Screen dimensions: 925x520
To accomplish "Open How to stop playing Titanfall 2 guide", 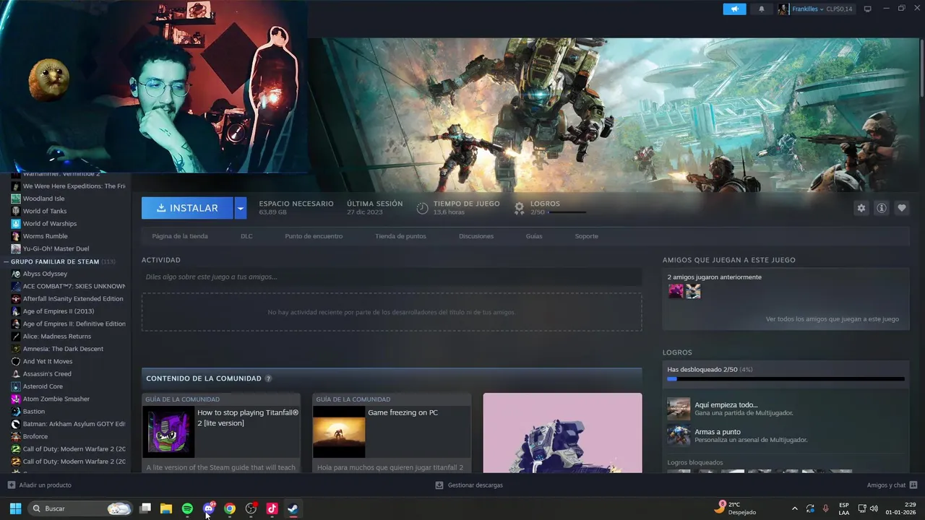I will pos(248,417).
